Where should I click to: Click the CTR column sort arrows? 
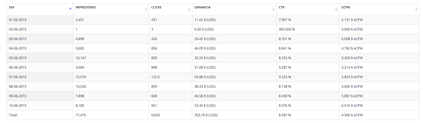click(x=336, y=9)
